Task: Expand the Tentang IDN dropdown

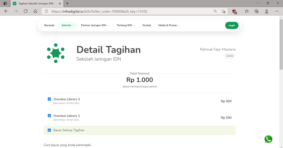Action: click(126, 25)
